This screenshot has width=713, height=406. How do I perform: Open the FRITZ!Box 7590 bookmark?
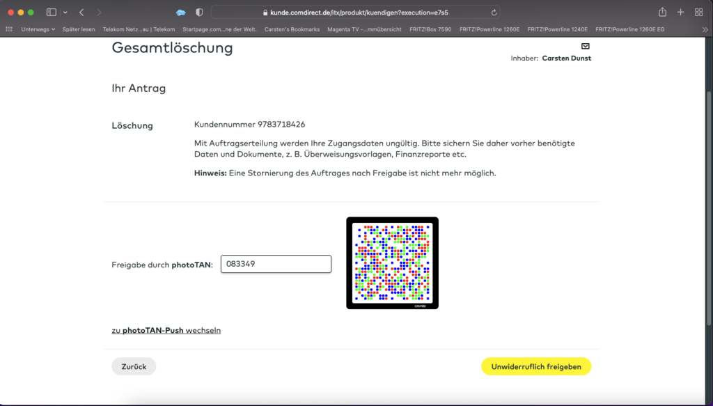430,29
